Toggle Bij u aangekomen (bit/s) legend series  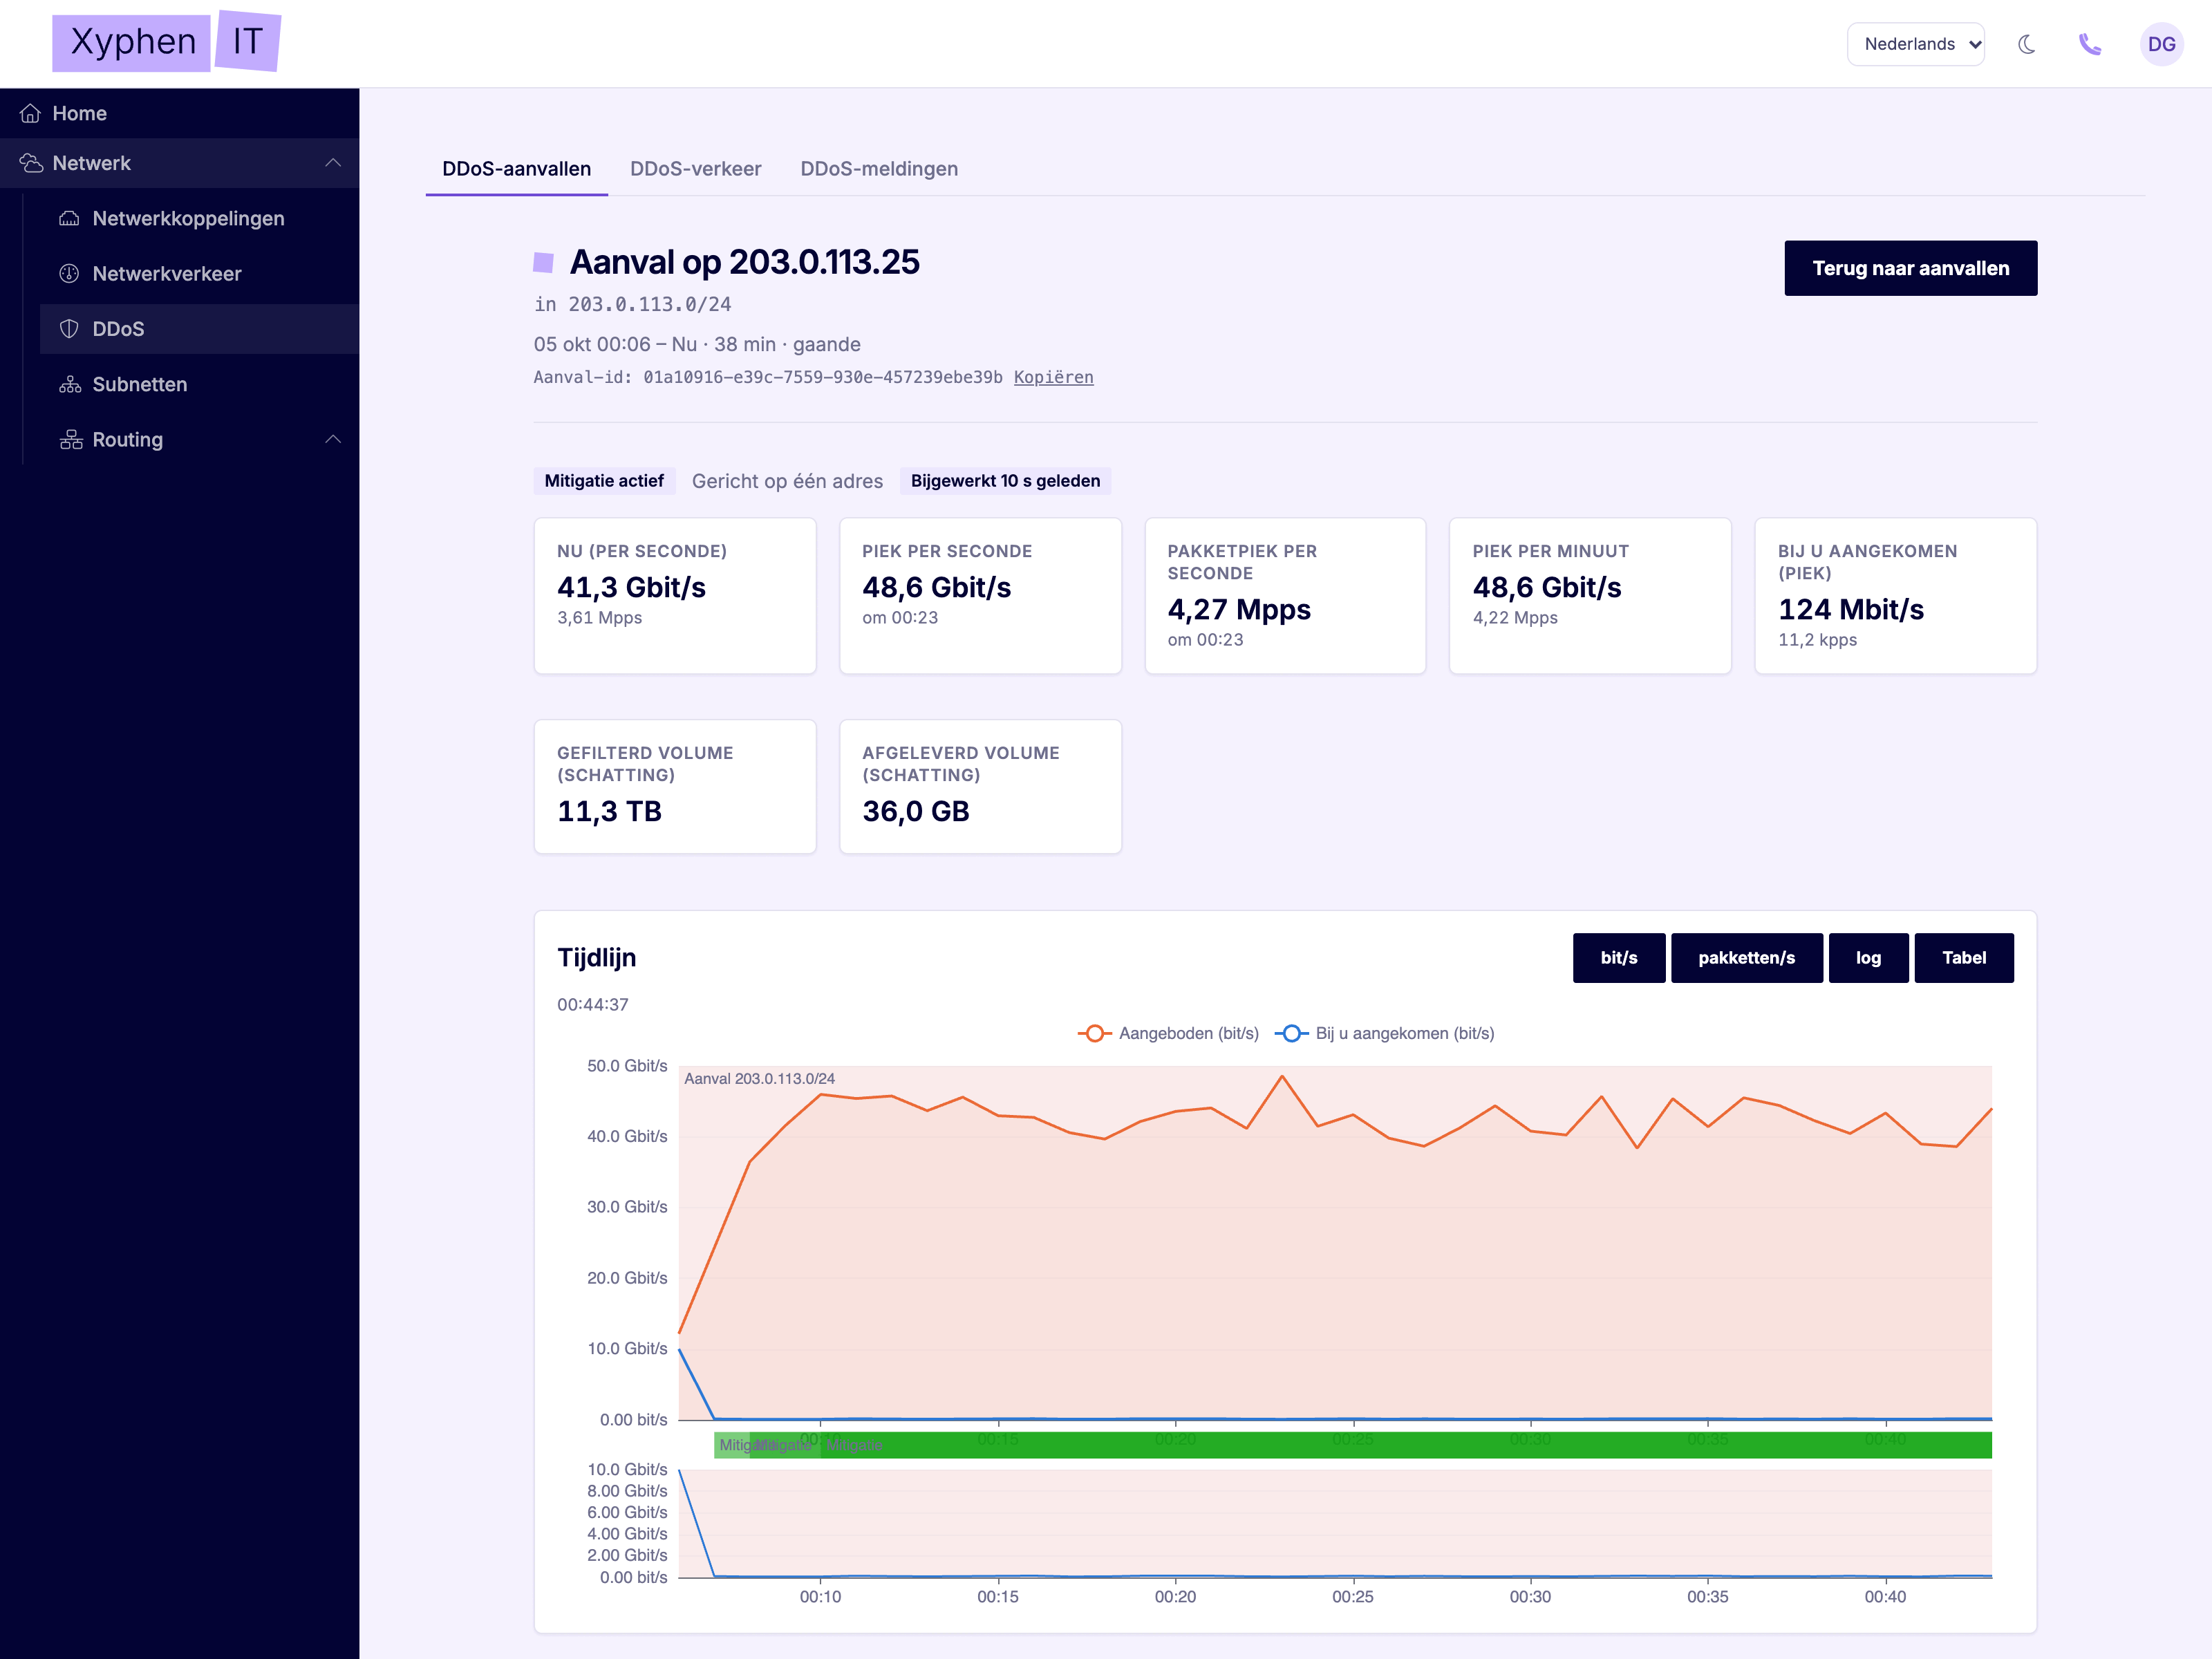(x=1384, y=1033)
